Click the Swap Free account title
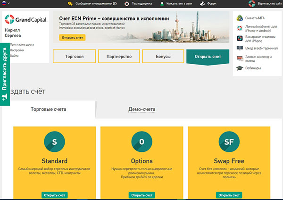This screenshot has height=200, width=283. coord(229,161)
